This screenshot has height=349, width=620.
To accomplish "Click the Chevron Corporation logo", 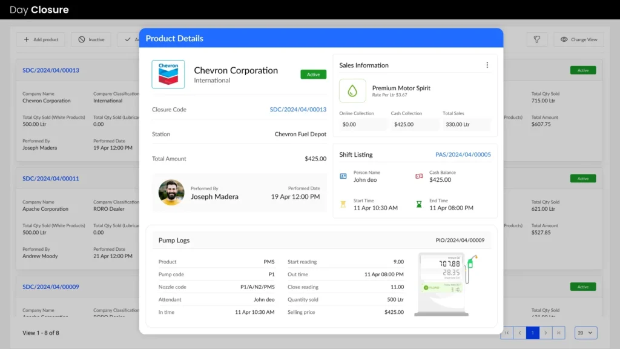I will click(168, 75).
